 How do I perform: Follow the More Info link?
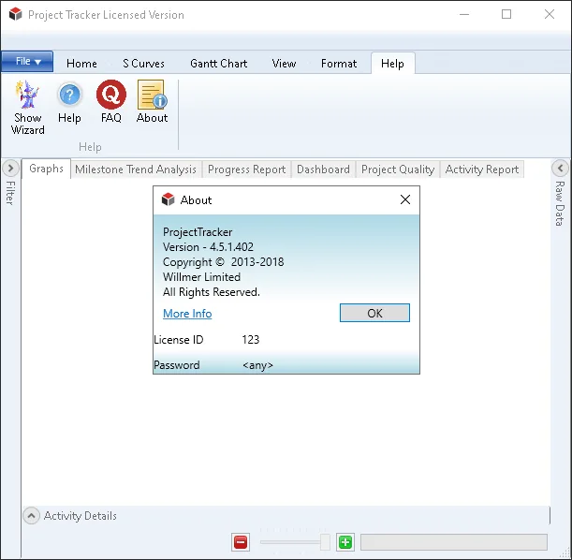click(x=187, y=314)
